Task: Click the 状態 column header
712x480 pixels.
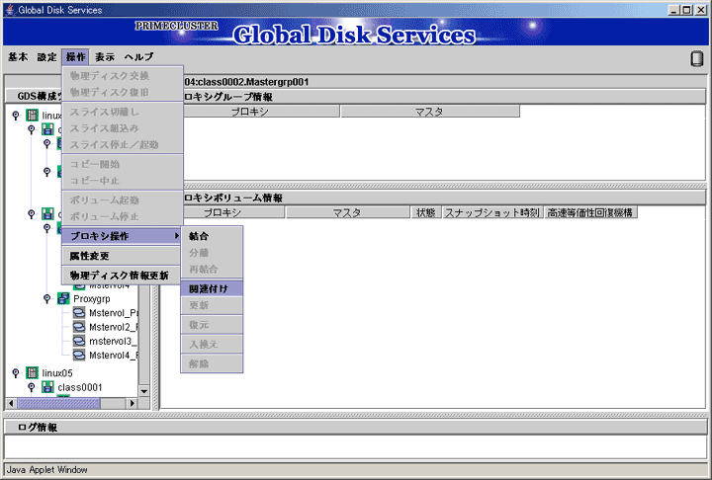Action: pos(426,212)
